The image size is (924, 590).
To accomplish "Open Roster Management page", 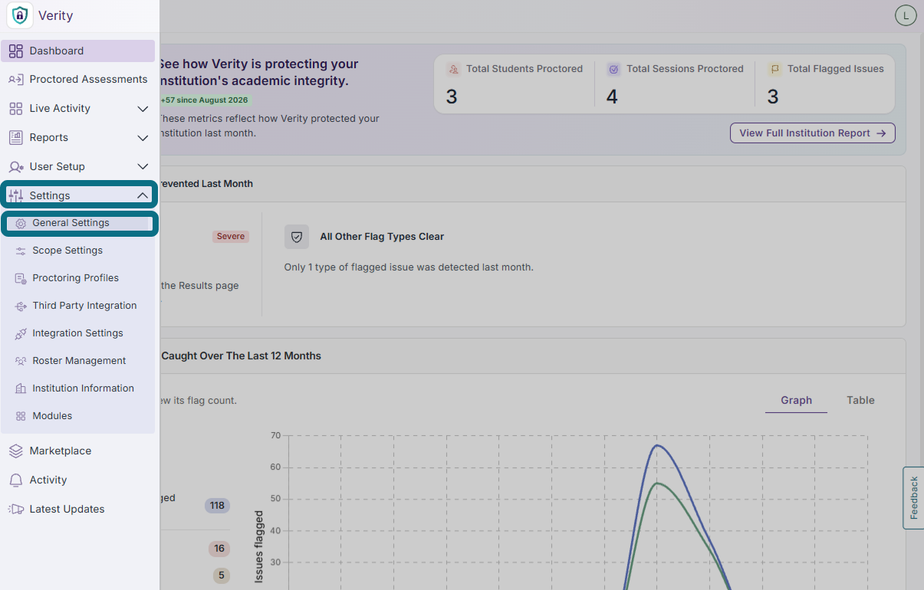I will pos(78,362).
